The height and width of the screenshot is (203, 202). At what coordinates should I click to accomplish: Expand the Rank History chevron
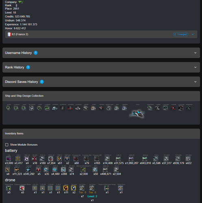pyautogui.click(x=195, y=67)
